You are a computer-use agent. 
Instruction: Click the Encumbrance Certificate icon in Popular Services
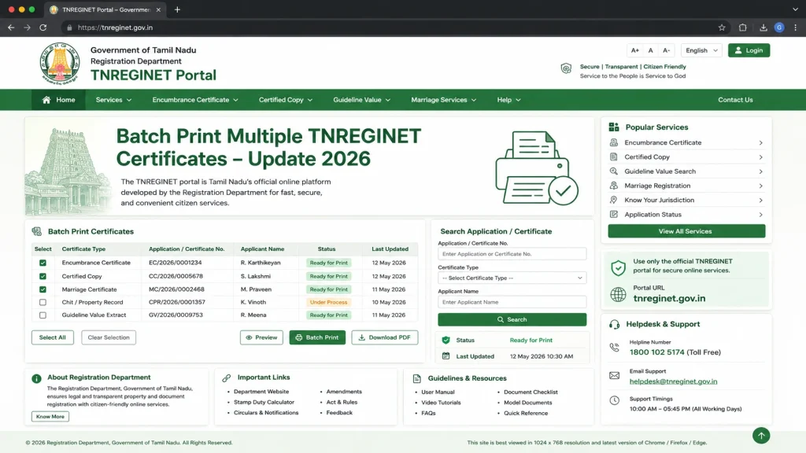[x=613, y=142]
